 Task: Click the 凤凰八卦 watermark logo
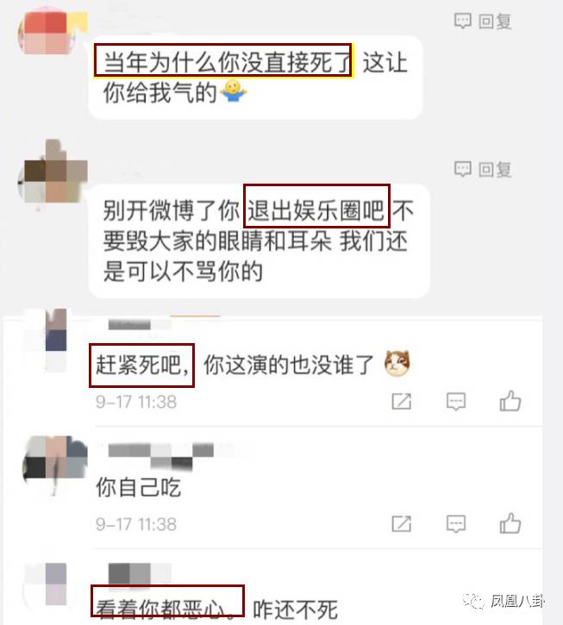click(504, 601)
